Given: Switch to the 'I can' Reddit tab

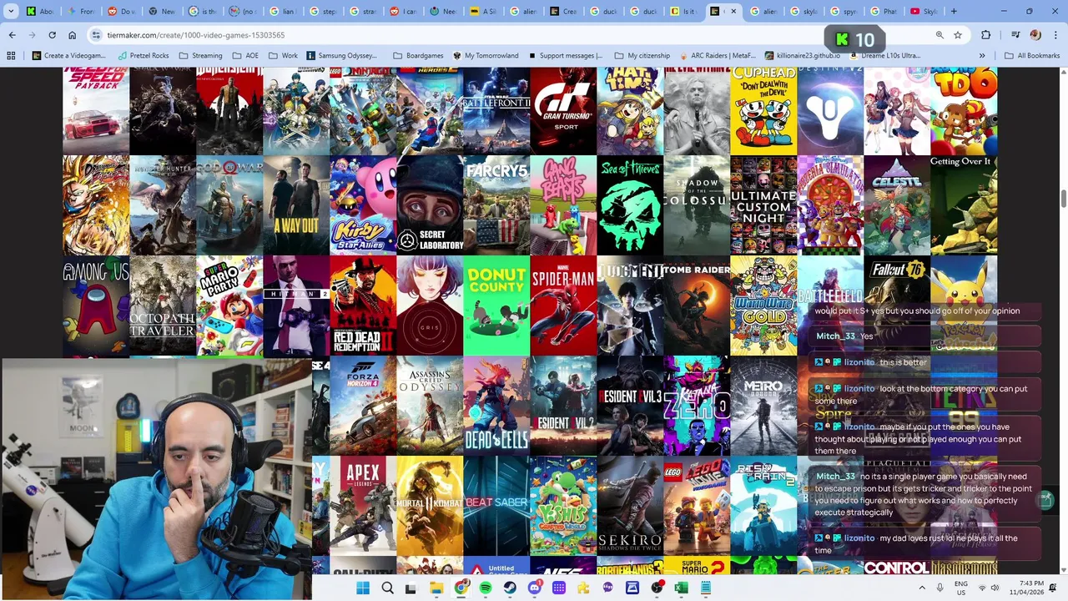Looking at the screenshot, I should point(404,12).
